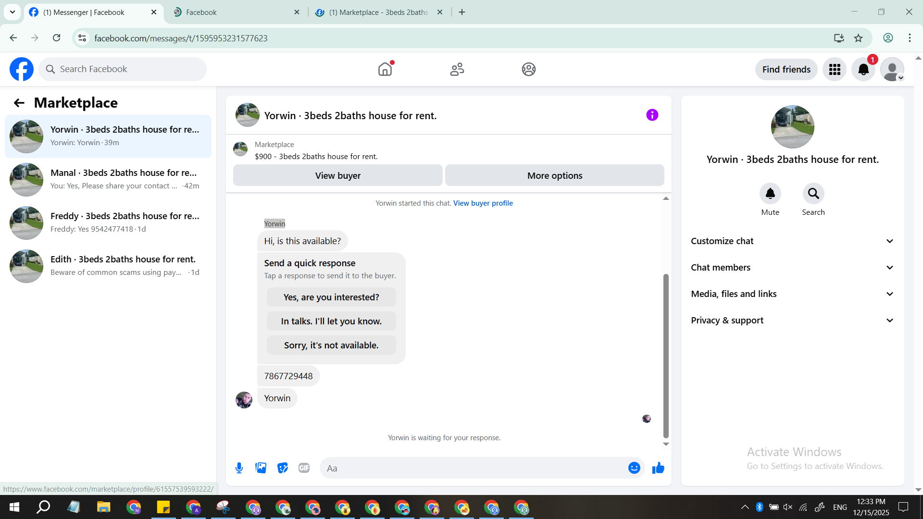Open the Friends icon in top navigation

click(457, 69)
